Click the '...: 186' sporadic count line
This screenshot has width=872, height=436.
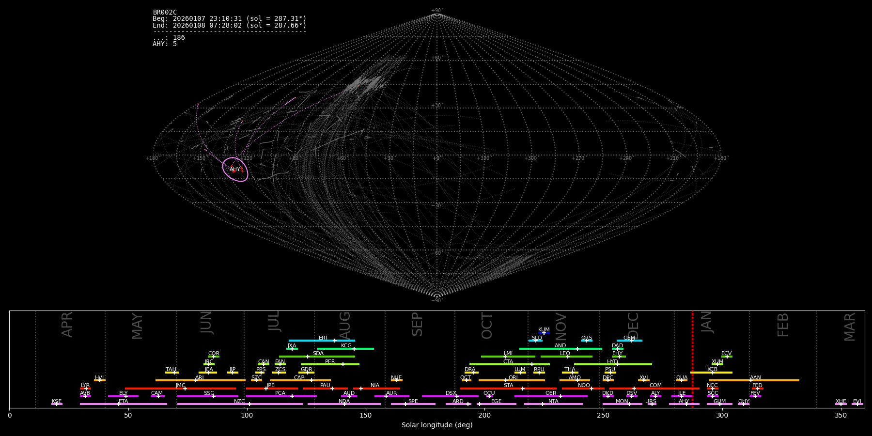(x=169, y=37)
